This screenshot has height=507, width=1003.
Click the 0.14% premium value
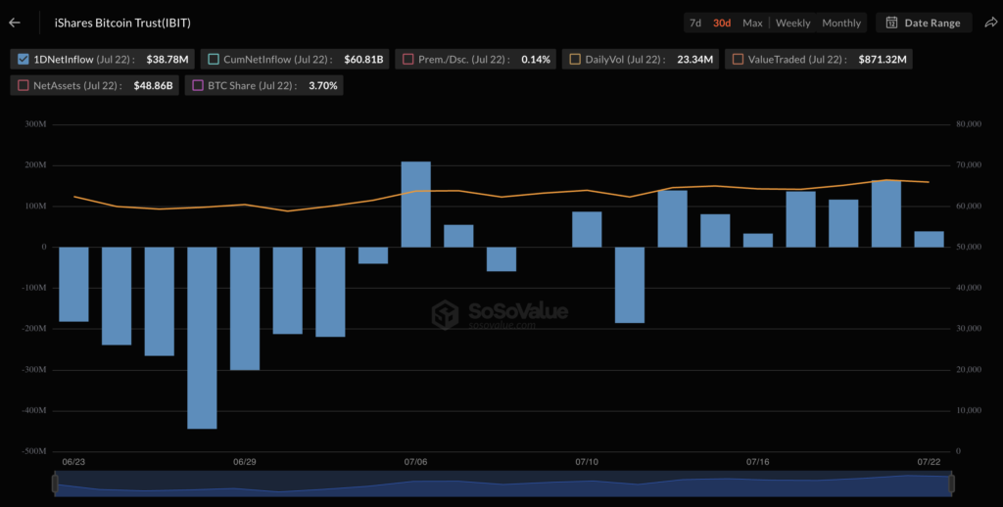(536, 60)
